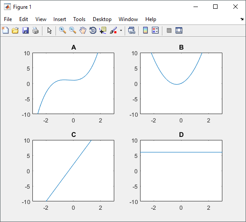
Task: Expand the brush color dropdown arrow
Action: point(121,30)
